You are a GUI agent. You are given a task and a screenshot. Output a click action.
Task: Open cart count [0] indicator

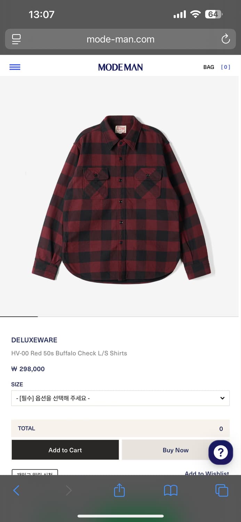pos(226,67)
